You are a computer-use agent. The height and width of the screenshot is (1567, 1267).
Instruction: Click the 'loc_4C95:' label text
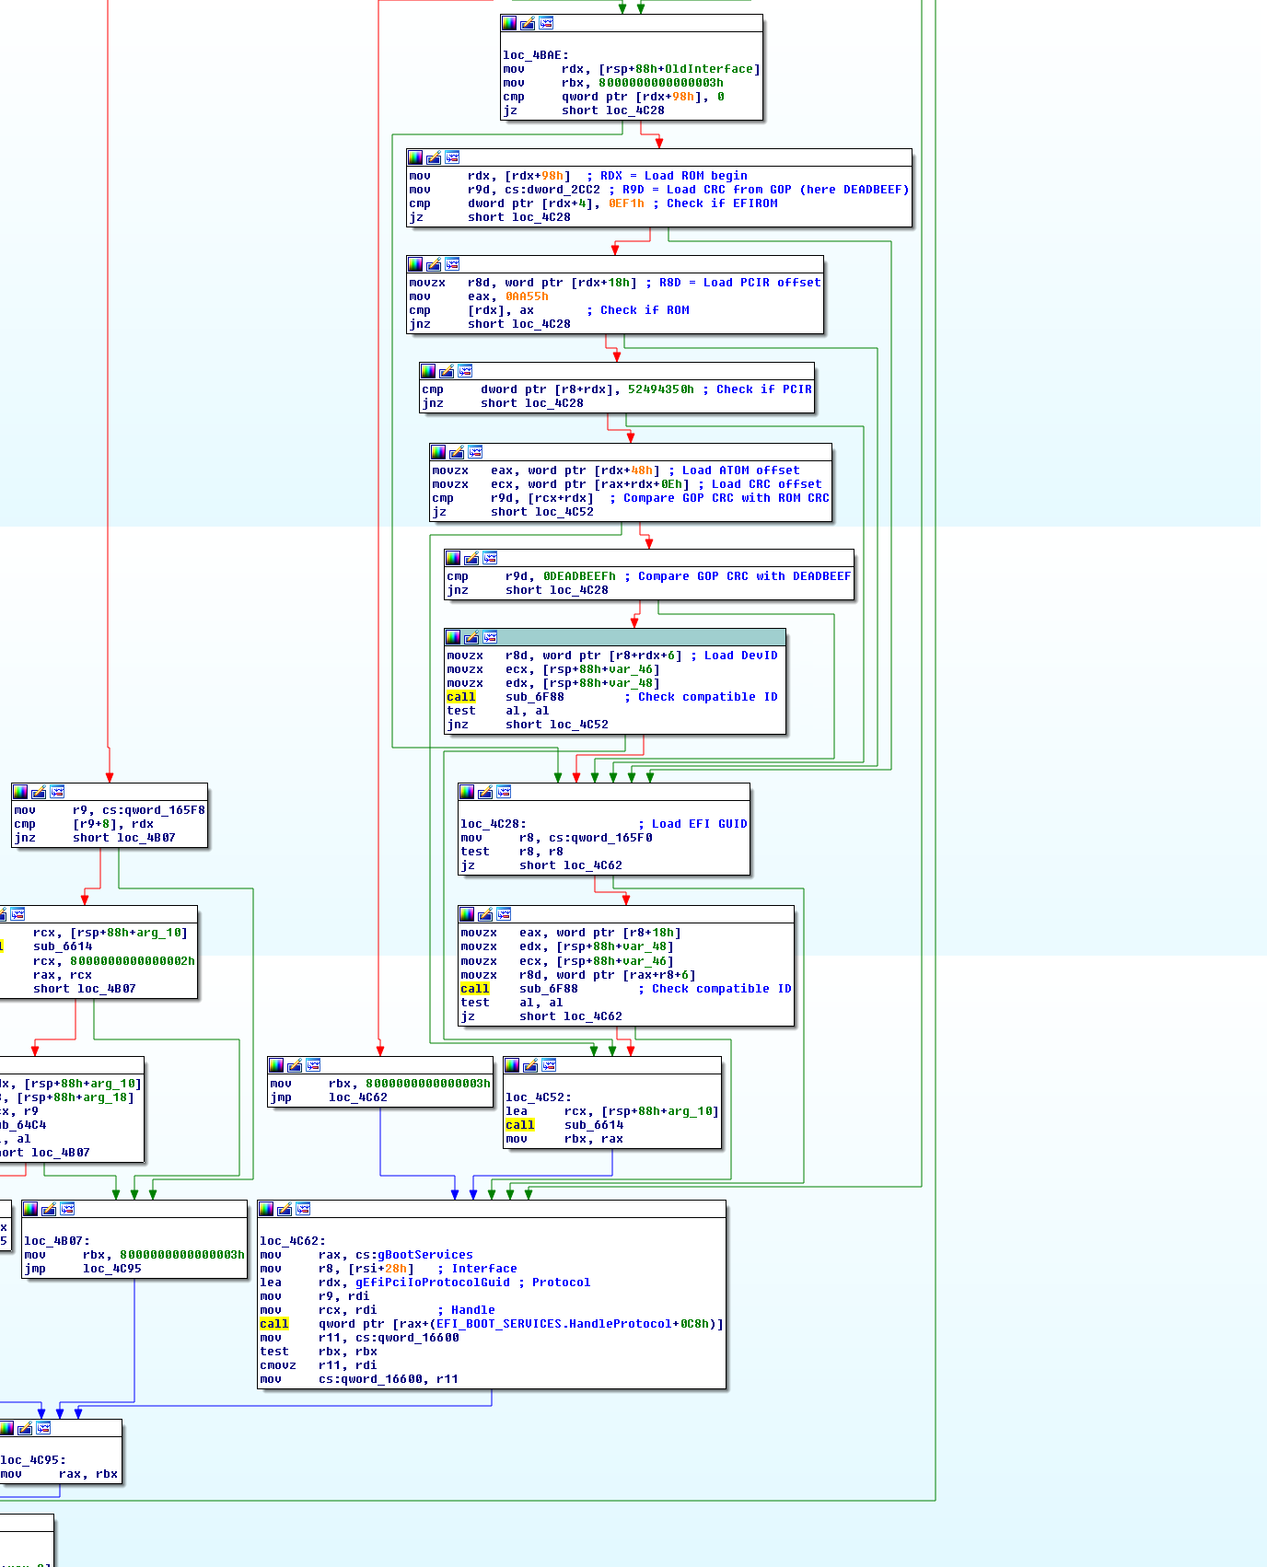pos(33,1460)
